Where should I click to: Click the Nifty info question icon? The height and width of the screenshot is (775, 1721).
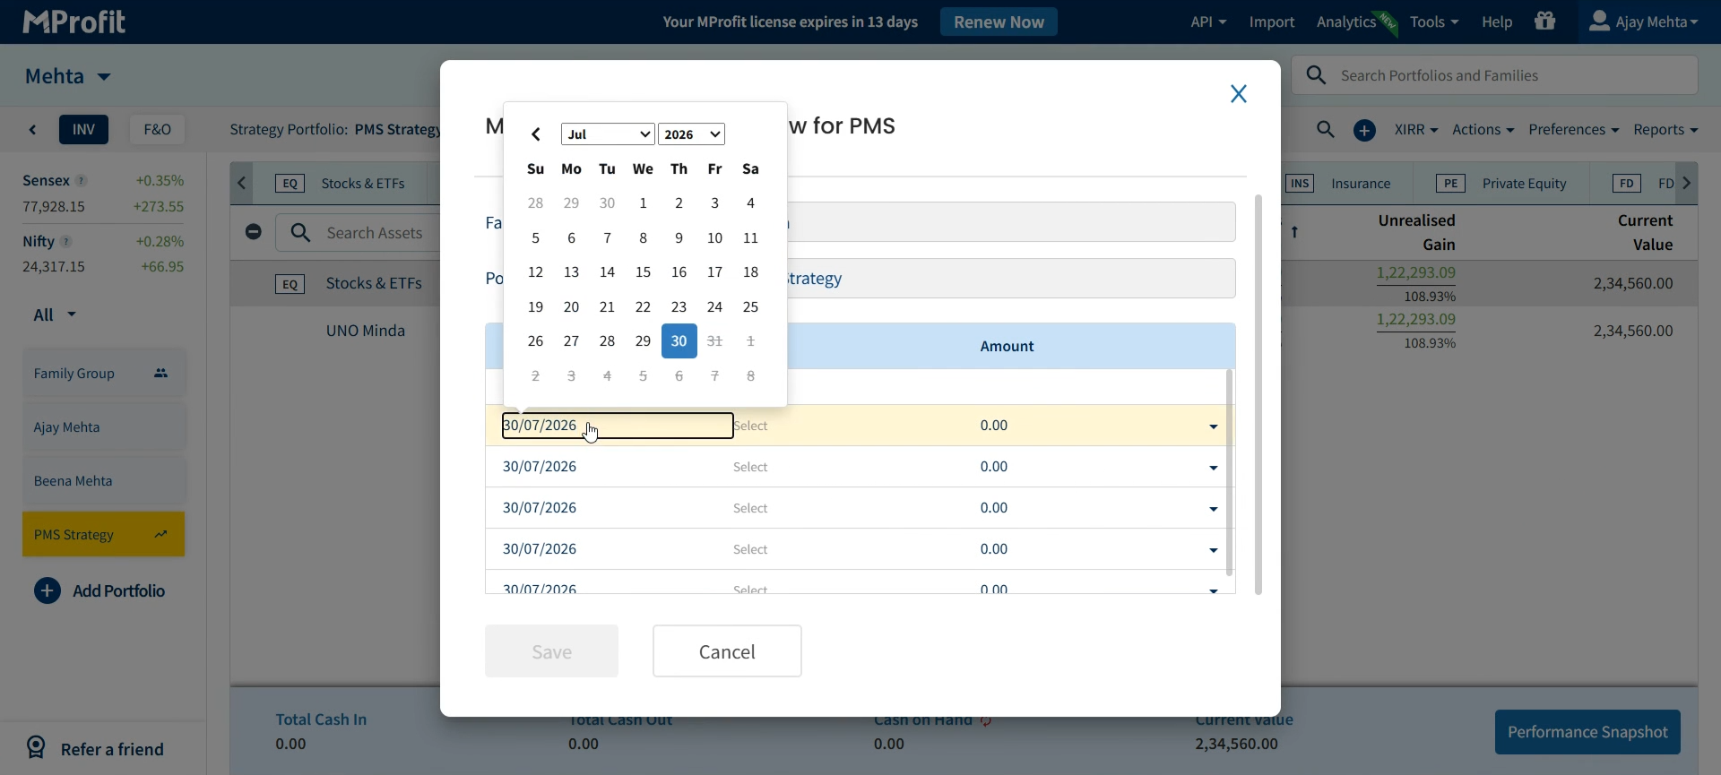[66, 242]
